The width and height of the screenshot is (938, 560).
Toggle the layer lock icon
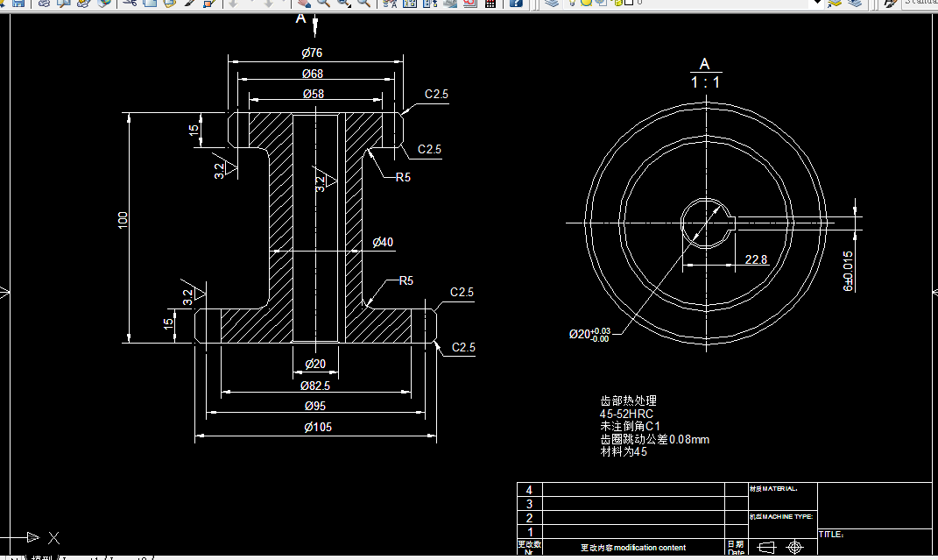click(x=617, y=5)
